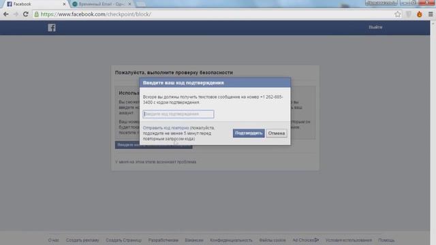This screenshot has width=436, height=245.
Task: Click the page vertical scrollbar
Action: click(x=433, y=133)
